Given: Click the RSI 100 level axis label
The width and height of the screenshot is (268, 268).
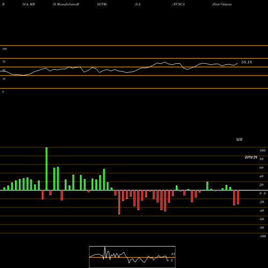Looking at the screenshot, I should 4,49.
